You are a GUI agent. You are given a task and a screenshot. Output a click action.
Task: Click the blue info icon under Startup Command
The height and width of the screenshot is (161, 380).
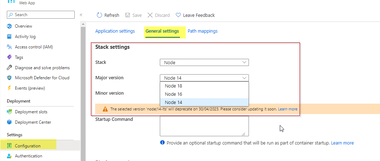click(x=162, y=142)
